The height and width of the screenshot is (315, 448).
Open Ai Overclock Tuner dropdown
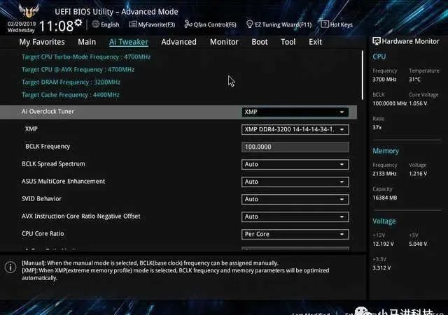(x=295, y=112)
